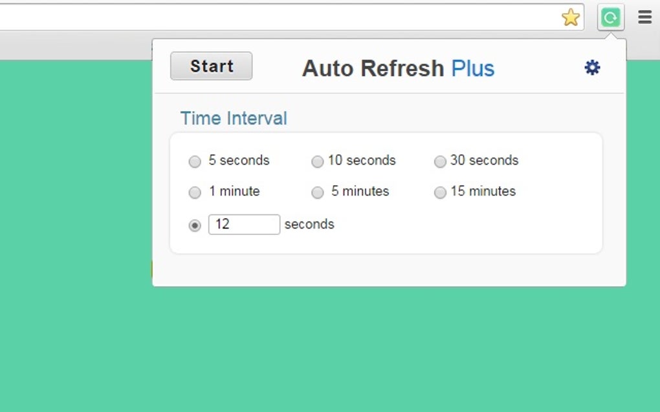Click the "seconds" label beside custom input
660x412 pixels.
309,224
